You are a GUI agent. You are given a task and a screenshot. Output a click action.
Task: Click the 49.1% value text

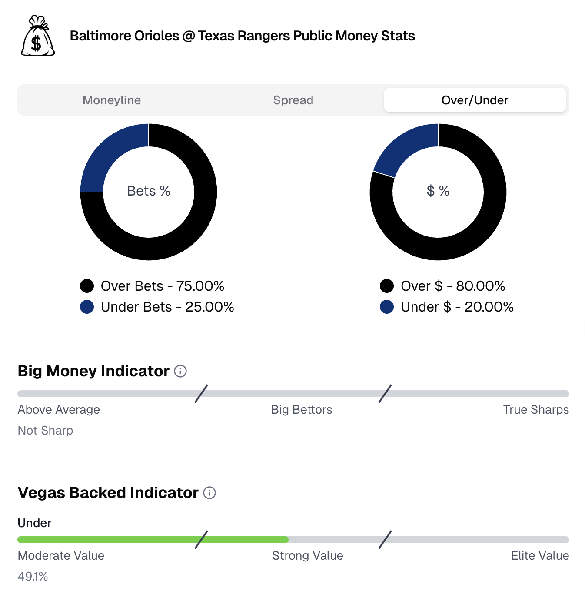(x=33, y=577)
